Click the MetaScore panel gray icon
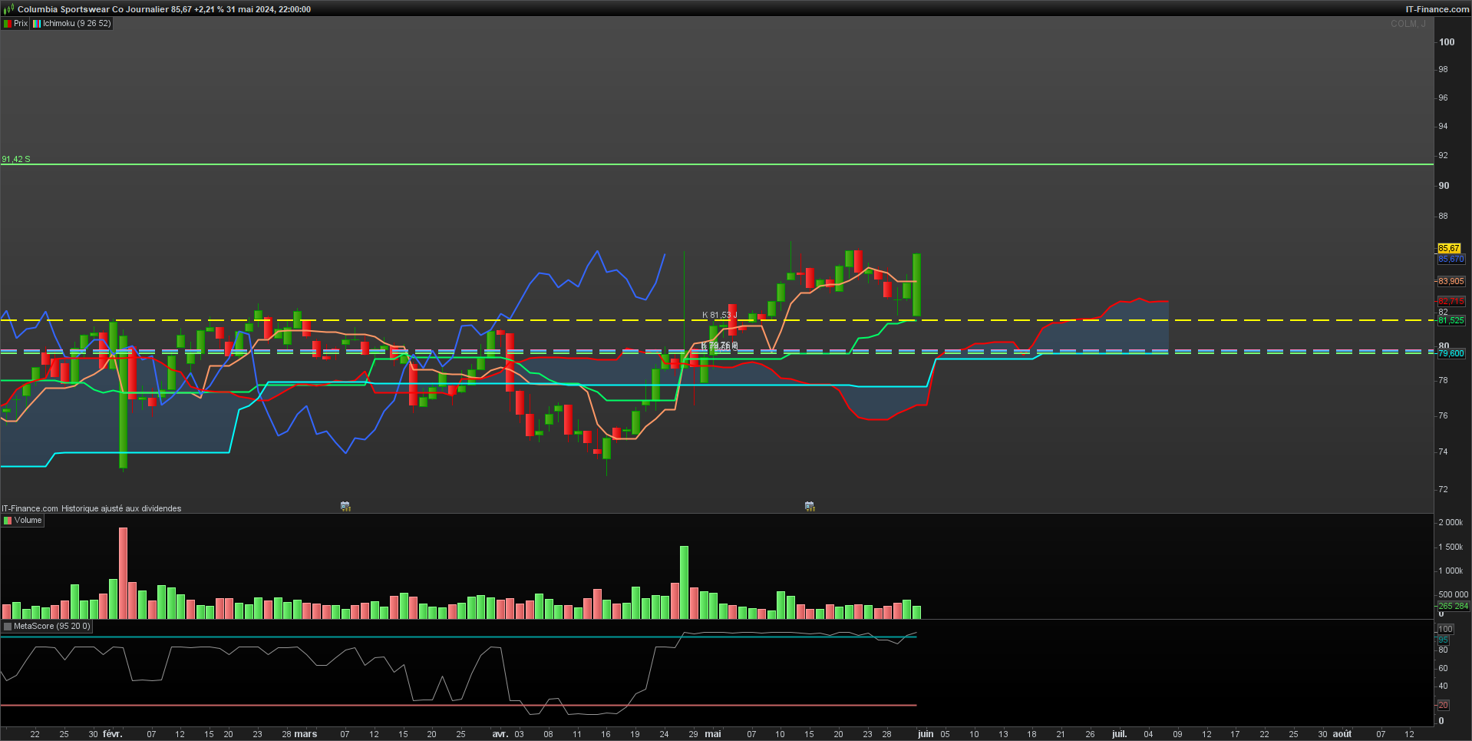The width and height of the screenshot is (1472, 741). click(x=8, y=627)
